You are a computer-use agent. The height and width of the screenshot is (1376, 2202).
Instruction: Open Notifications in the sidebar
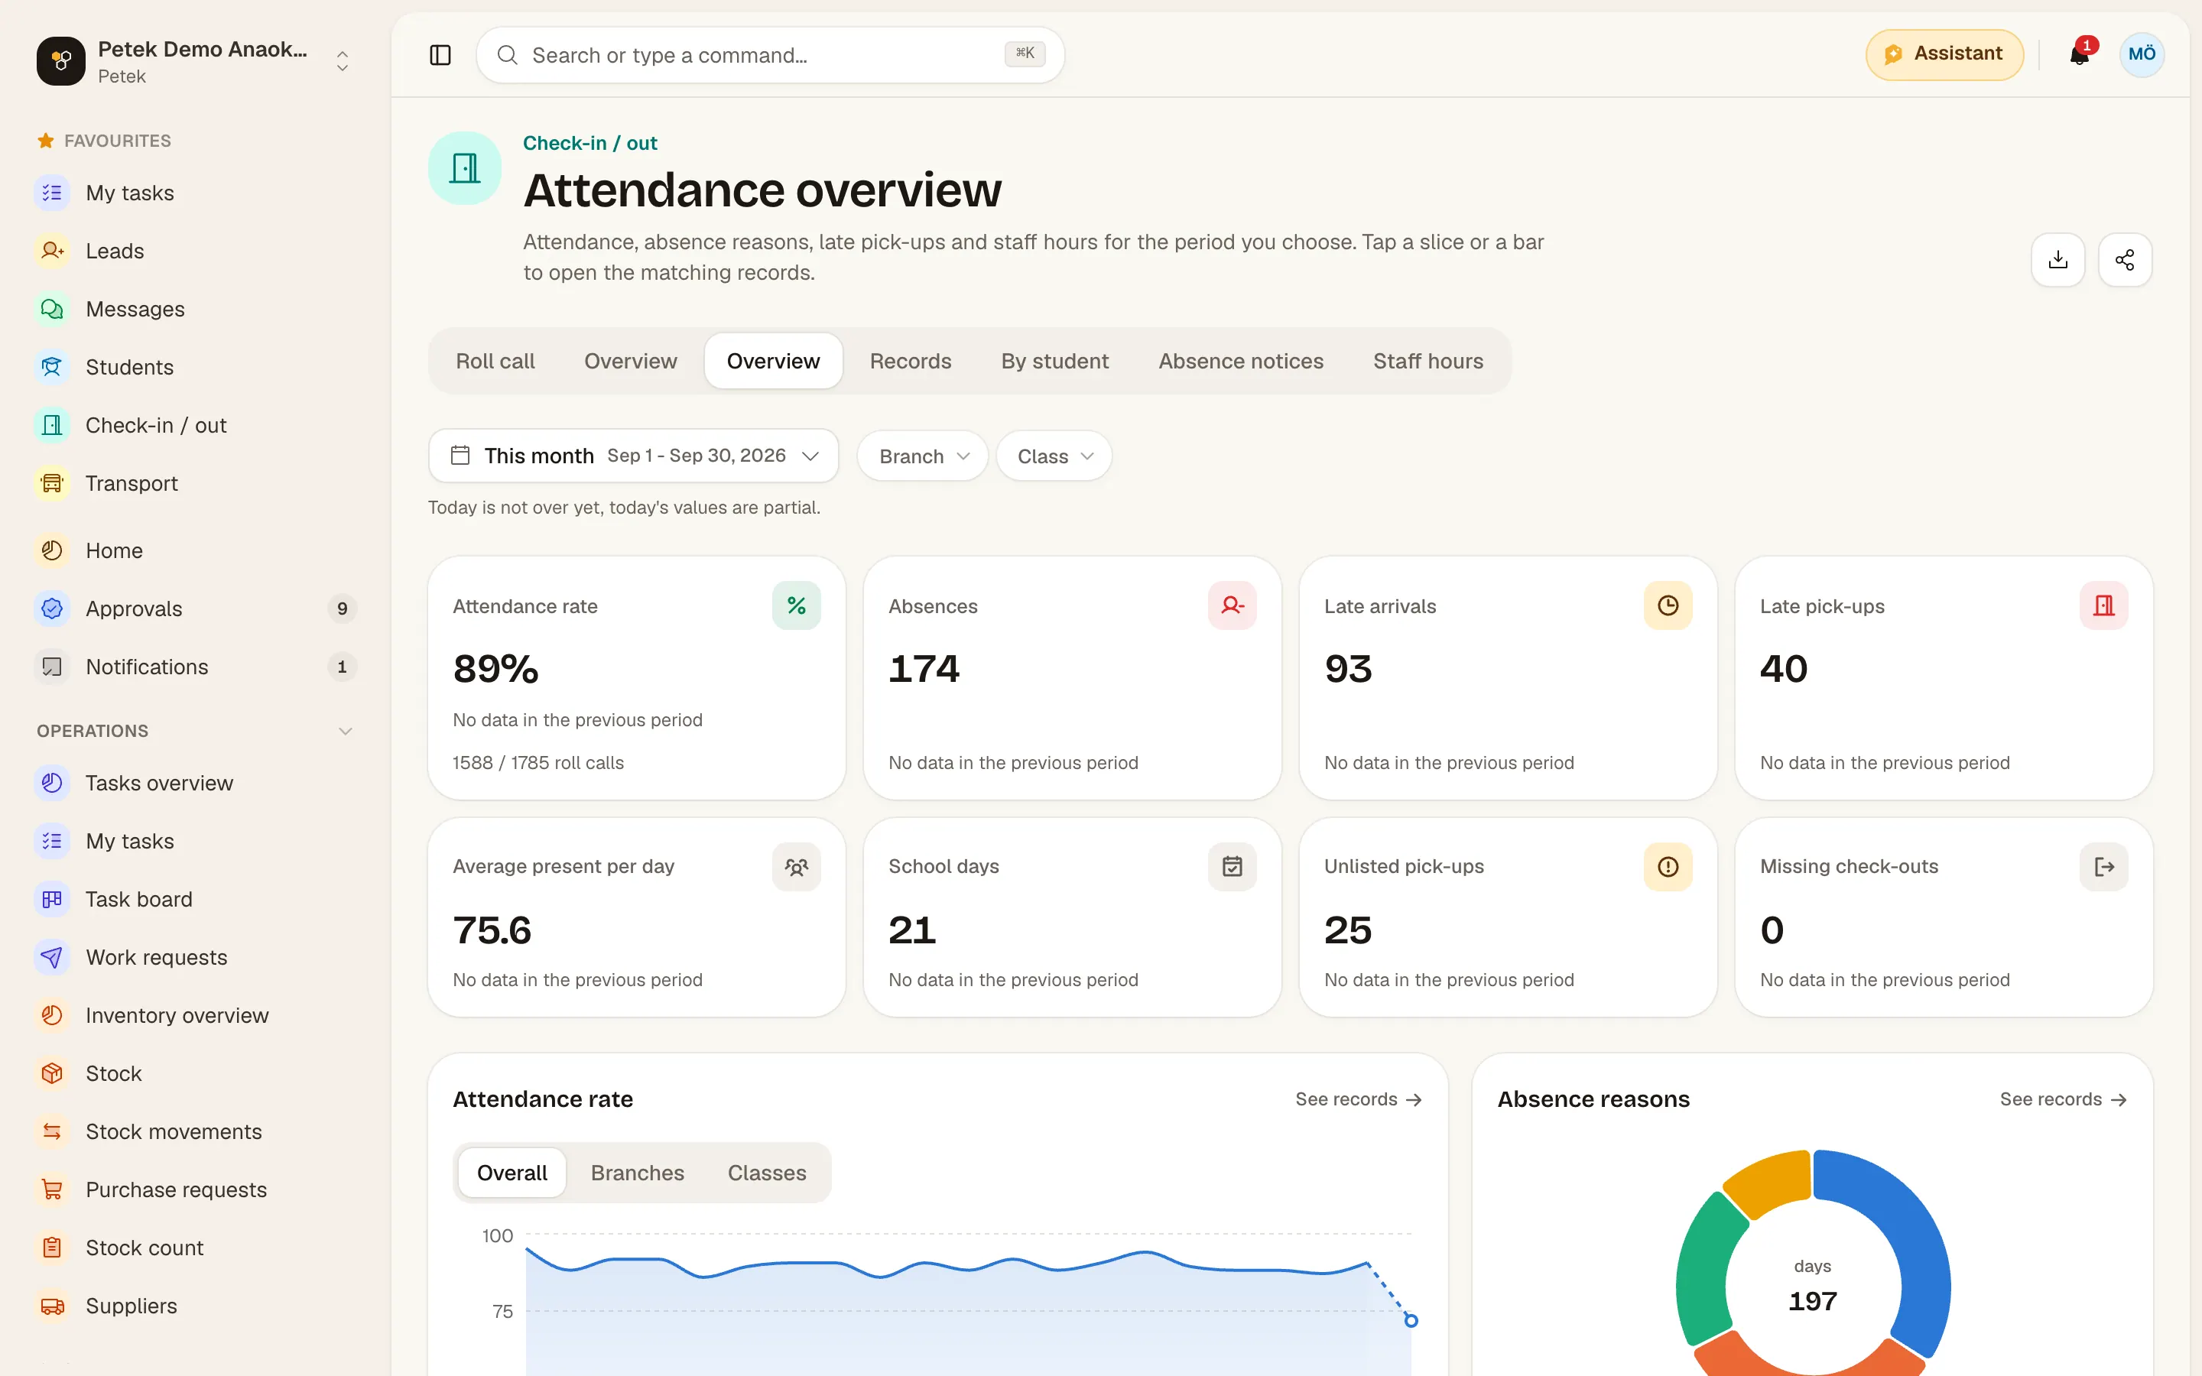click(196, 667)
